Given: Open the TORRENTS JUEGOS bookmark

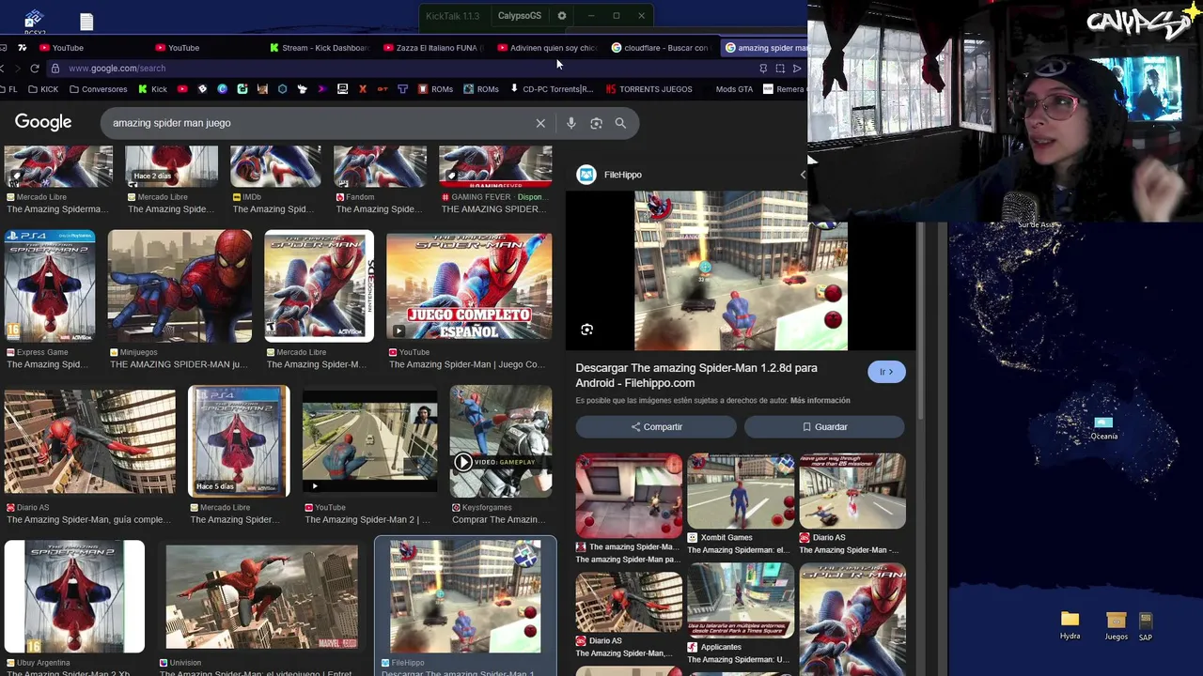Looking at the screenshot, I should pos(648,89).
